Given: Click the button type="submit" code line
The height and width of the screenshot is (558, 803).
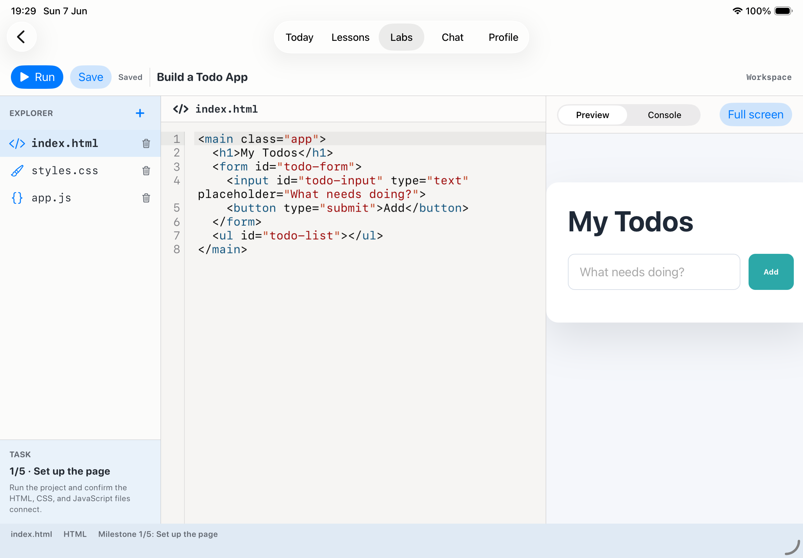Looking at the screenshot, I should pos(347,208).
